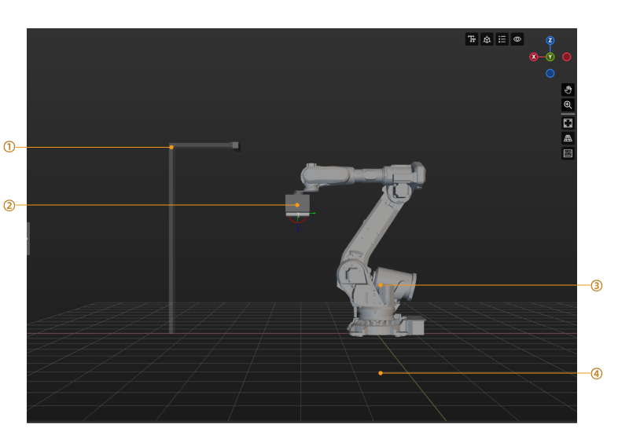Select the robot base body
The width and height of the screenshot is (618, 443).
tap(381, 285)
